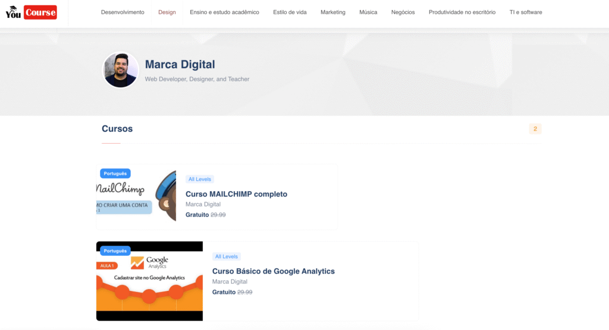Open the Marketing category
The image size is (609, 330).
(333, 12)
